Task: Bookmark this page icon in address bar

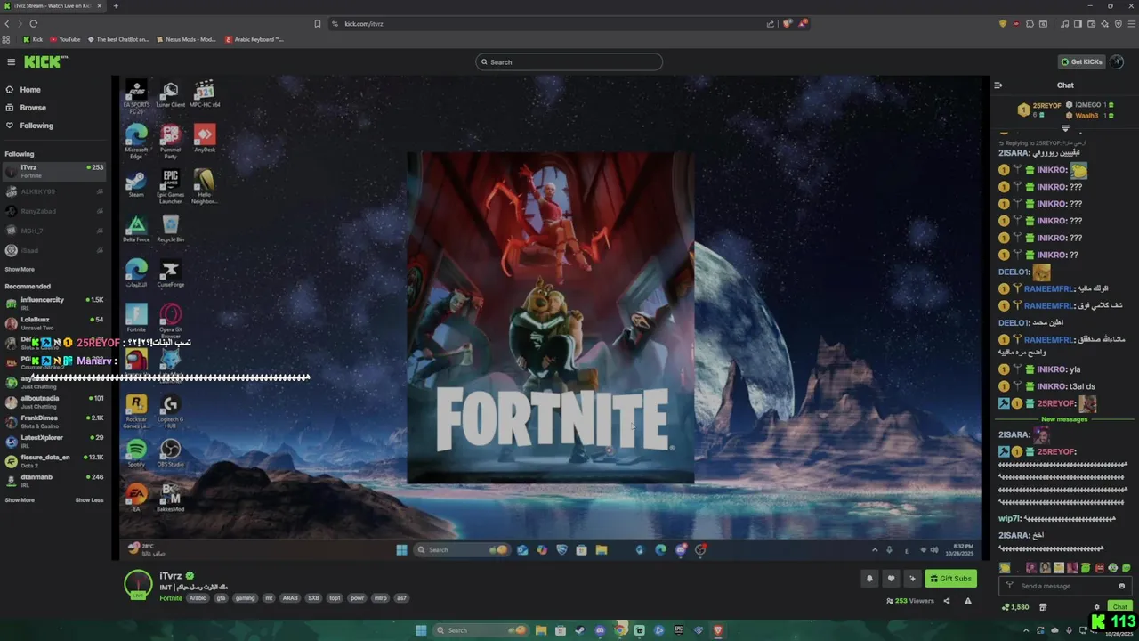Action: click(318, 24)
